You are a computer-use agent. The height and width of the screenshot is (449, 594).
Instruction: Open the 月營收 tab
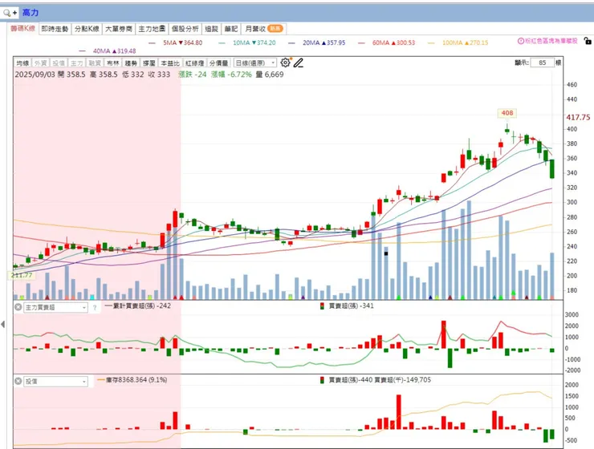263,29
